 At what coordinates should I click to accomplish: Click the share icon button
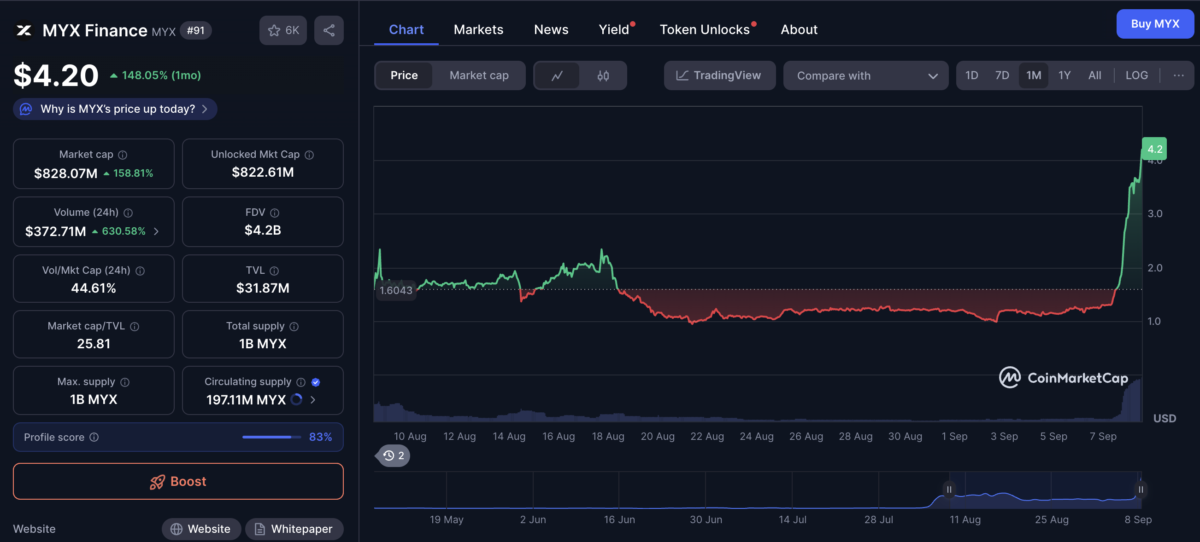pyautogui.click(x=329, y=30)
